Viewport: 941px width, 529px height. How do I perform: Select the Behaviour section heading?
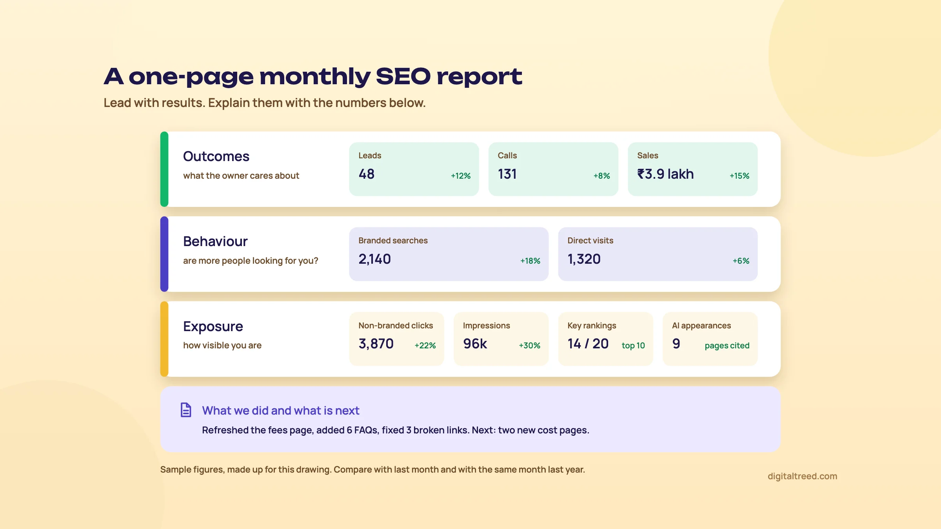215,241
